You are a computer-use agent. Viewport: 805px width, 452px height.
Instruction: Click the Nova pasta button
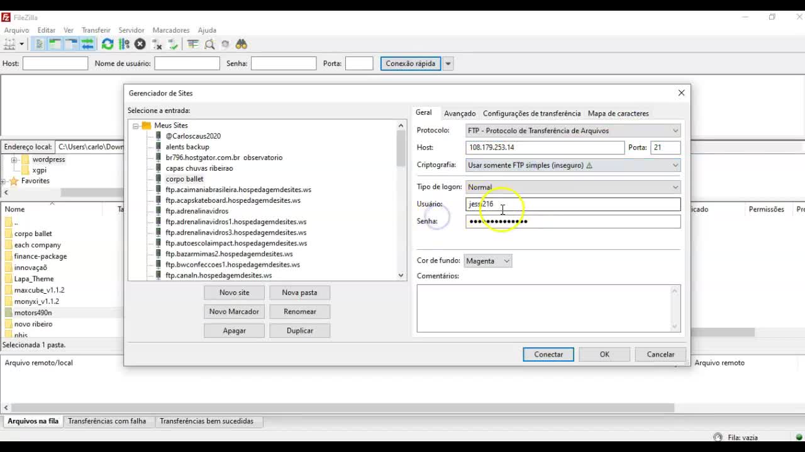pos(299,293)
